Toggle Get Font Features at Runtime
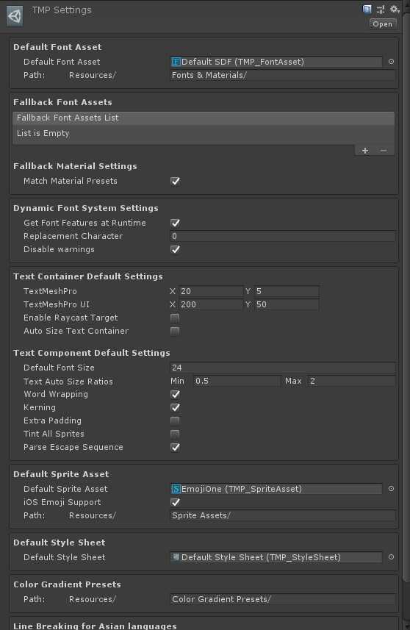The image size is (410, 630). pyautogui.click(x=175, y=223)
